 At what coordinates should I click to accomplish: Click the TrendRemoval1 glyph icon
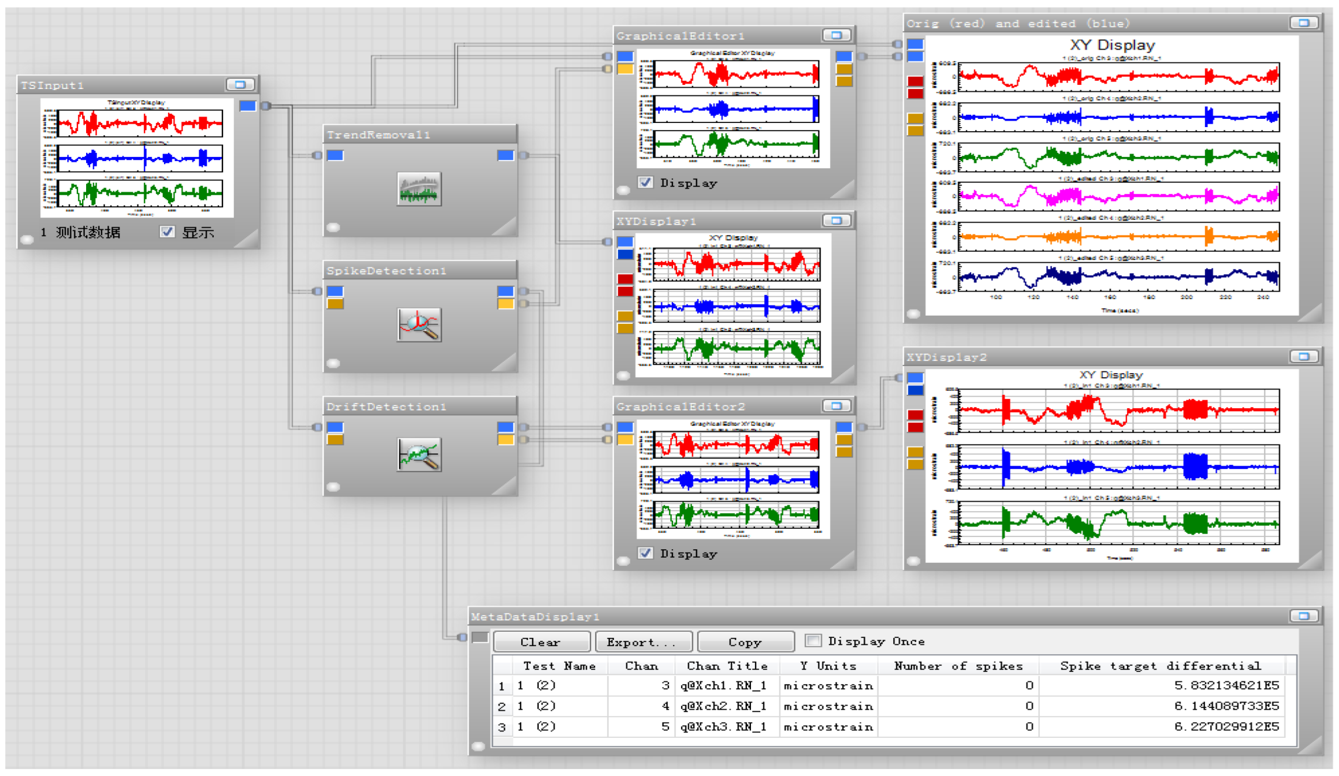pyautogui.click(x=419, y=189)
